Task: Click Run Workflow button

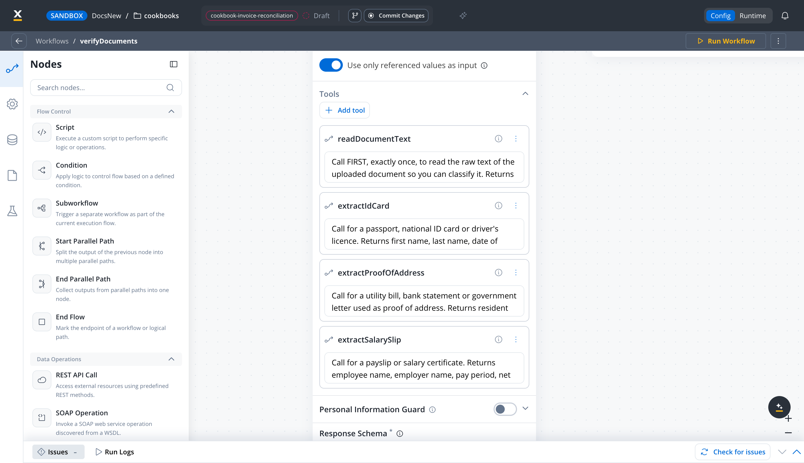Action: [725, 41]
